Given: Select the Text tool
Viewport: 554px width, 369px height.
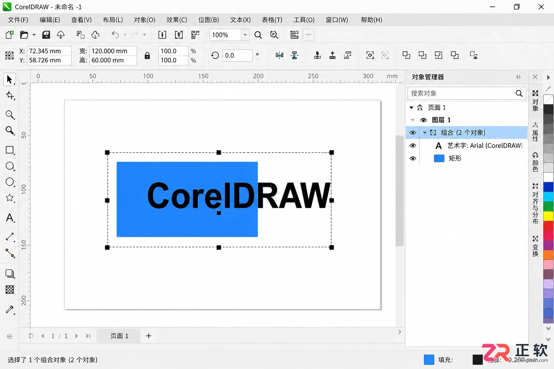Looking at the screenshot, I should 10,218.
